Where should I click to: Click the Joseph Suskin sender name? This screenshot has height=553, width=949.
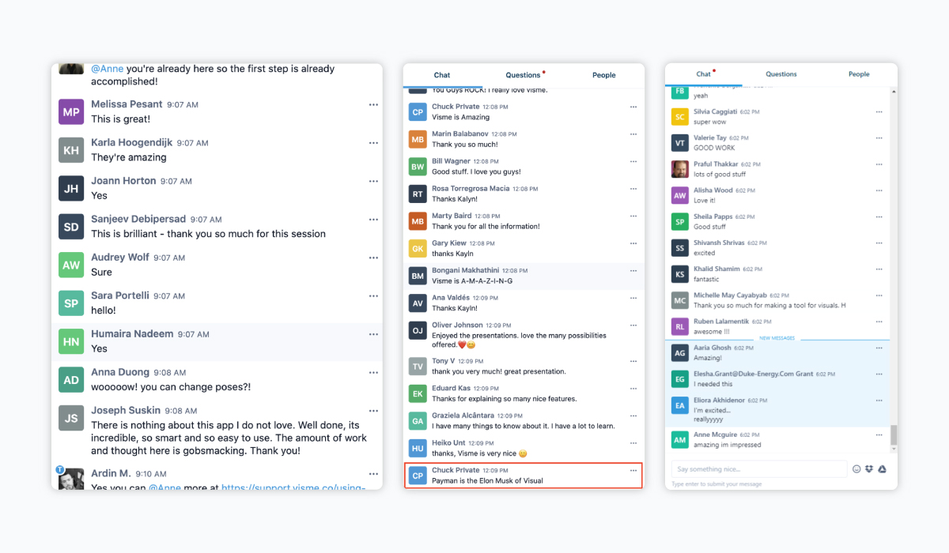pyautogui.click(x=126, y=411)
